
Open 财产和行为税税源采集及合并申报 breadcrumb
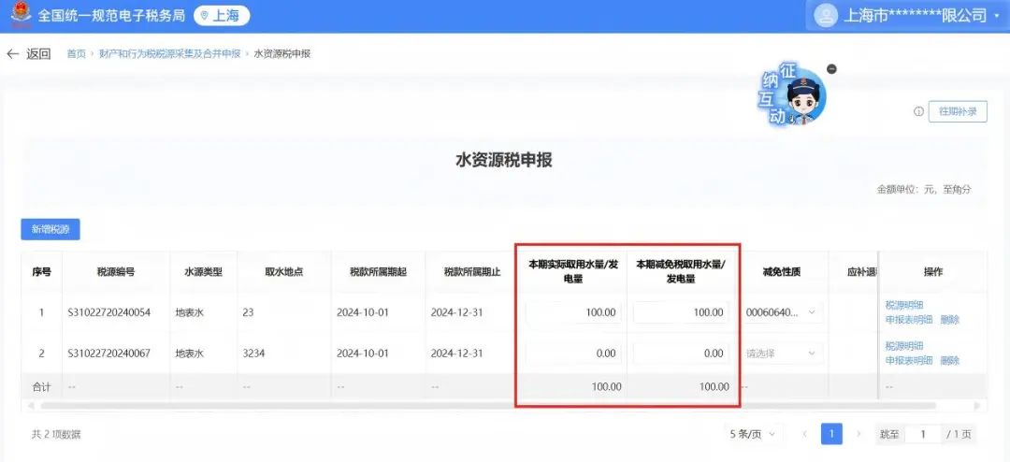pos(169,54)
